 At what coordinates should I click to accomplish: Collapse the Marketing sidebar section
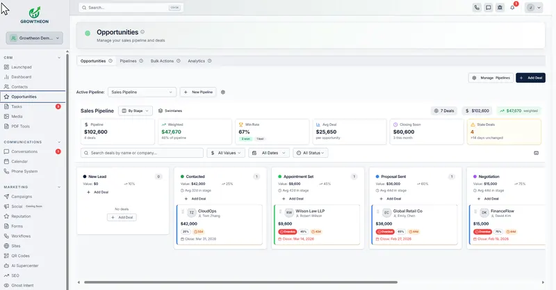59,187
